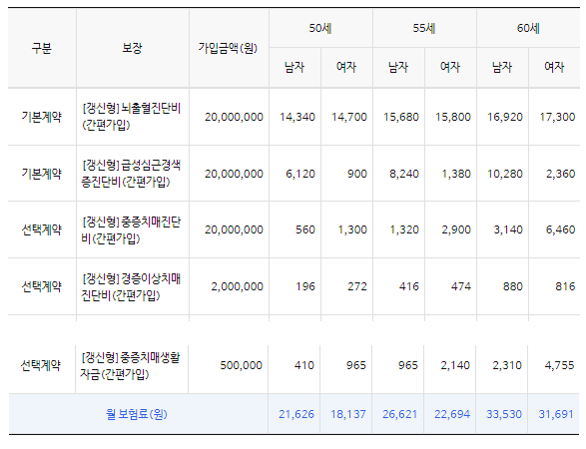
Task: Click the 10,280 premium value
Action: [505, 174]
